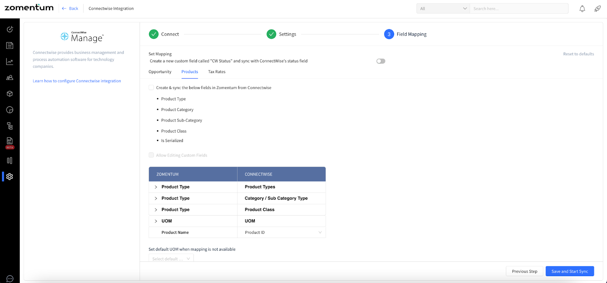Open the hierarchy tree icon in sidebar
607x283 pixels.
10,126
